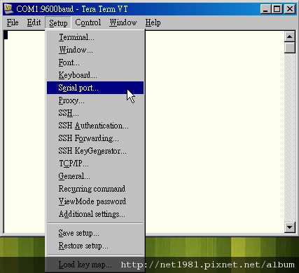Screen dimensions: 299x273
Task: Select Recurring command entry
Action: (x=95, y=189)
